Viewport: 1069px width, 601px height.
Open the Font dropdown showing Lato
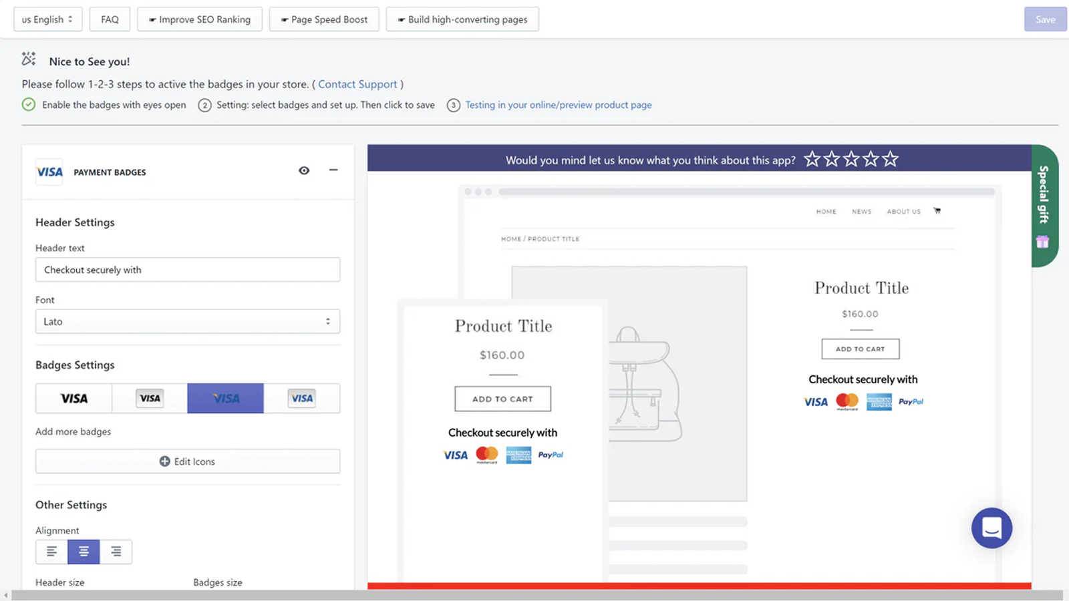[188, 321]
